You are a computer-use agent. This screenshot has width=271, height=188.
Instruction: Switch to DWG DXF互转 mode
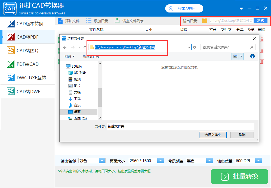[27, 78]
